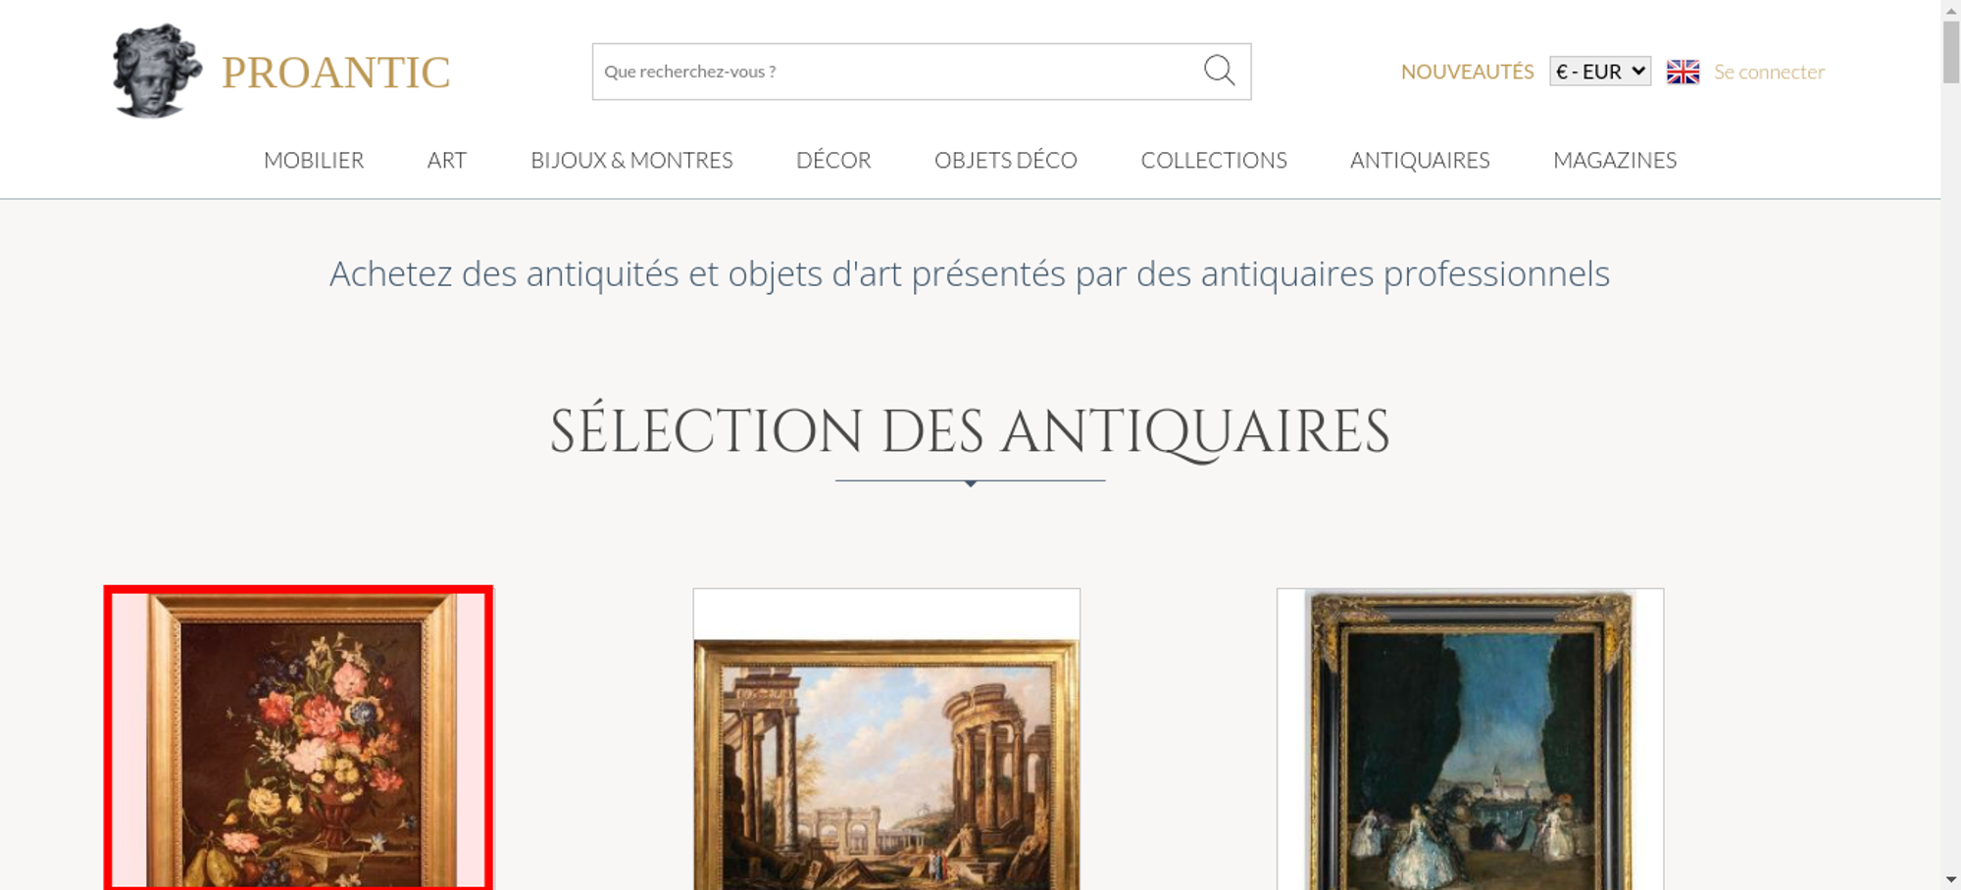The width and height of the screenshot is (1961, 890).
Task: Click the search magnifier icon
Action: click(1219, 71)
